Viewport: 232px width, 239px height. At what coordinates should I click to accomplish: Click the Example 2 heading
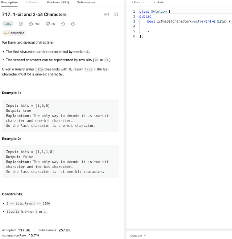point(11,139)
